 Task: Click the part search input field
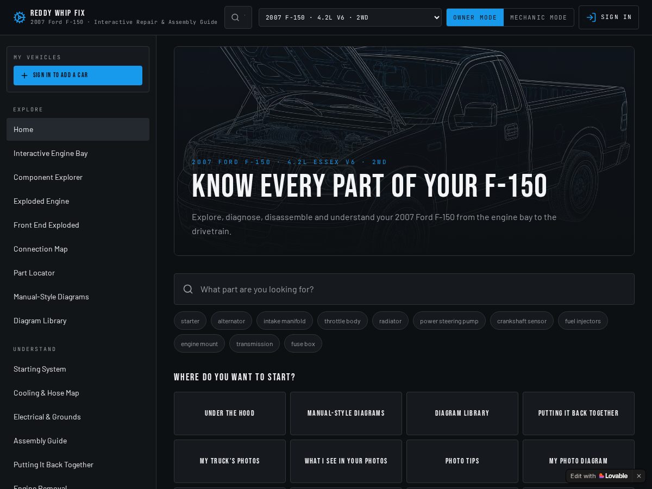click(404, 289)
